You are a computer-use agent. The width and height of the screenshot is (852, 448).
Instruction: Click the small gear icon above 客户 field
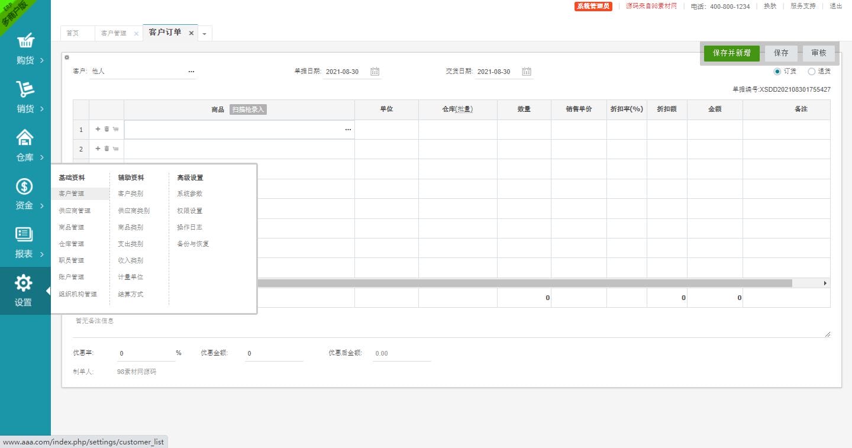click(x=67, y=57)
